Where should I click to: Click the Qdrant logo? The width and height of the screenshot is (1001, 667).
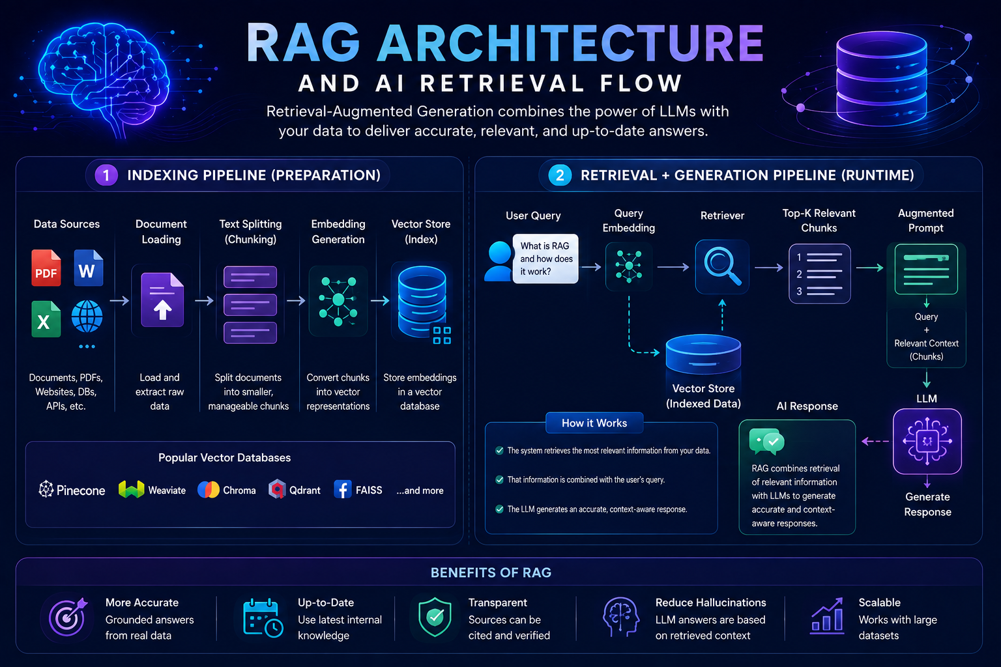(295, 490)
